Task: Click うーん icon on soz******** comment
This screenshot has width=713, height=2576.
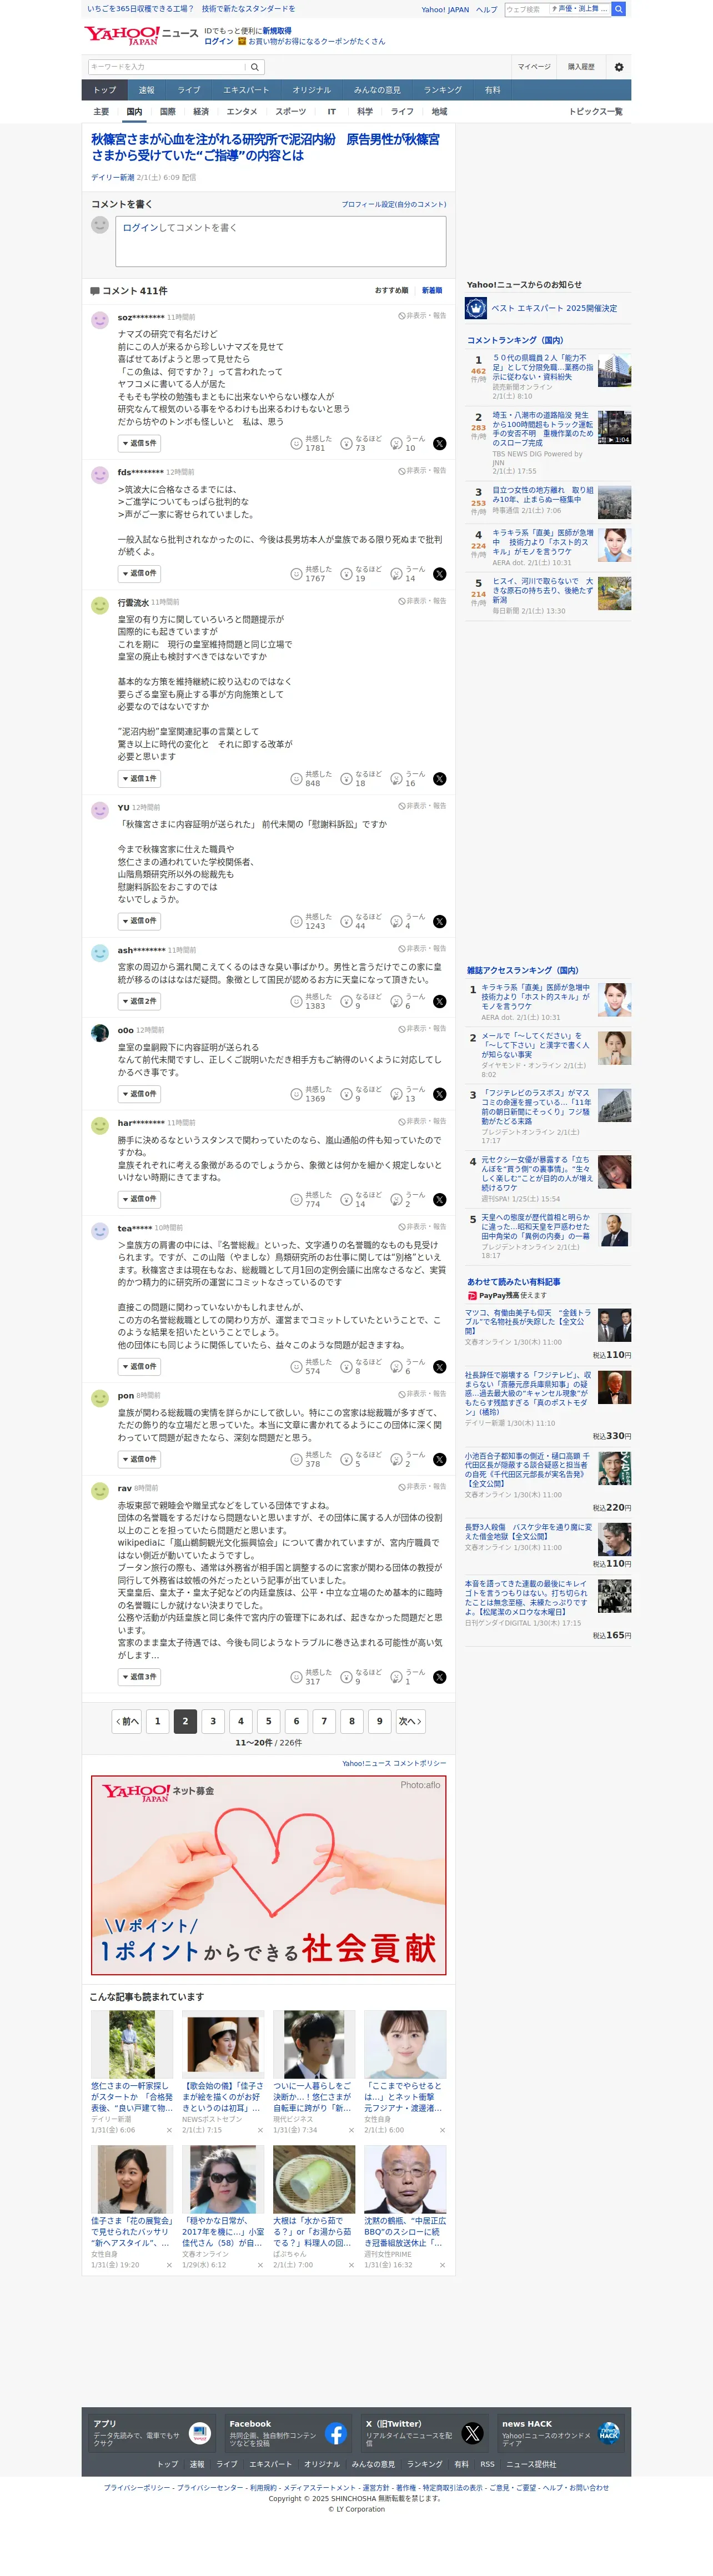Action: point(396,443)
